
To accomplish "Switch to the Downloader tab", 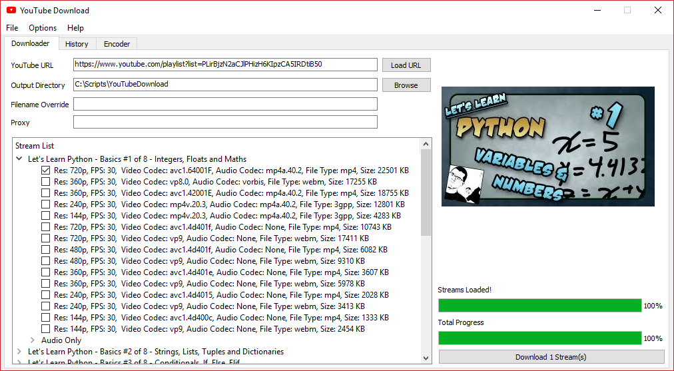I will tap(30, 43).
